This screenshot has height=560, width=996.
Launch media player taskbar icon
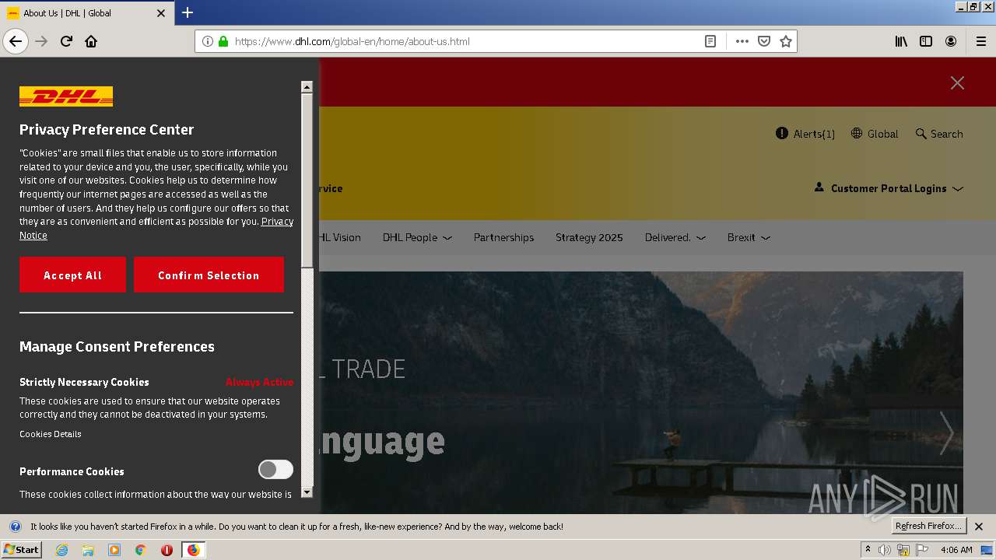click(114, 550)
